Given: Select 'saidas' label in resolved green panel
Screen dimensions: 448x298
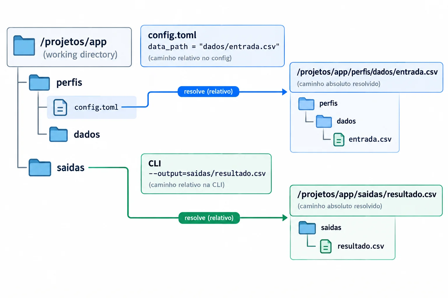Looking at the screenshot, I should [x=331, y=228].
